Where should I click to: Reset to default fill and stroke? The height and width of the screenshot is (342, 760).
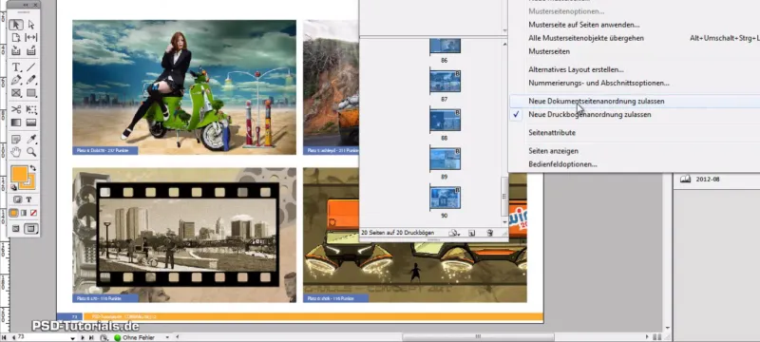(13, 187)
